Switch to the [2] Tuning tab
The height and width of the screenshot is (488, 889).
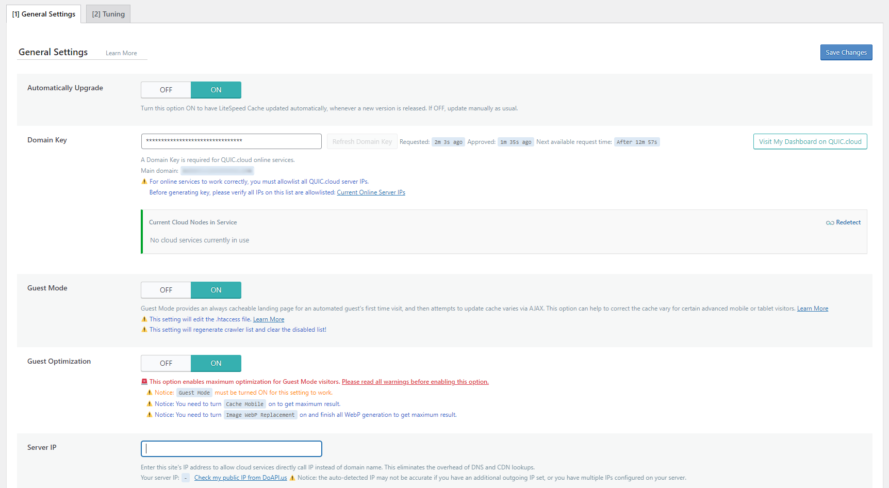[108, 13]
